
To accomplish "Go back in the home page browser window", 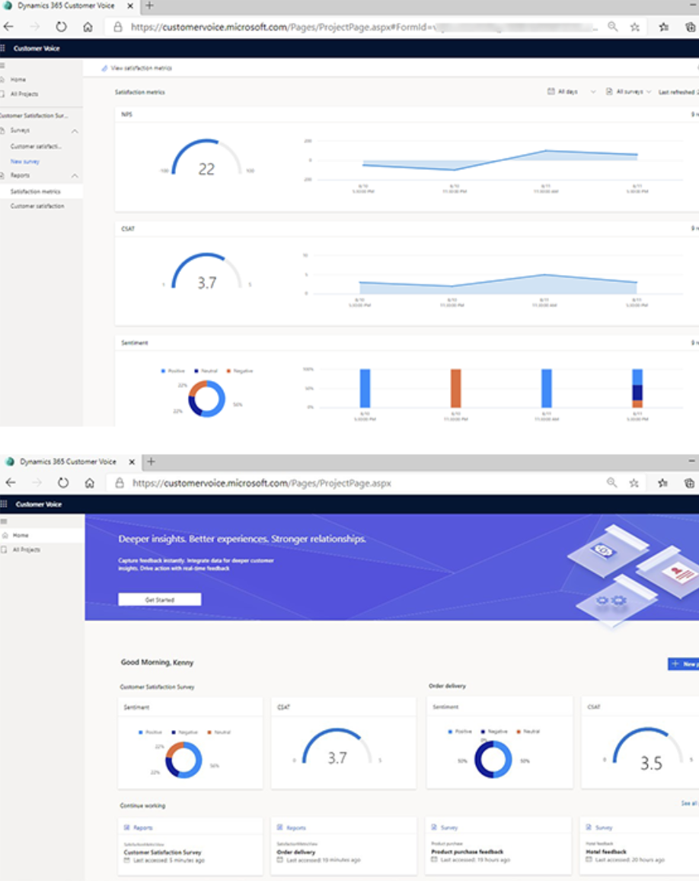I will click(x=11, y=482).
